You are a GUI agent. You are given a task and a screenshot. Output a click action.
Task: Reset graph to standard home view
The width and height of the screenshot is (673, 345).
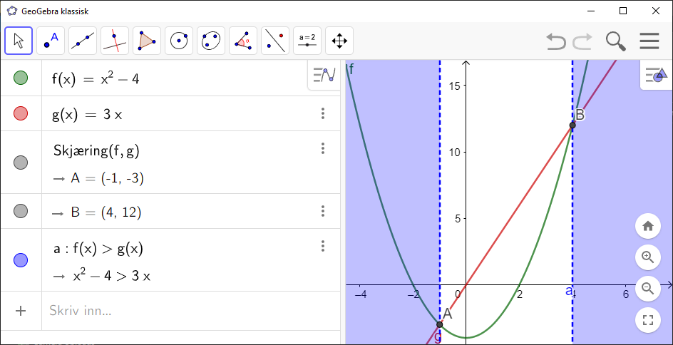tap(647, 226)
